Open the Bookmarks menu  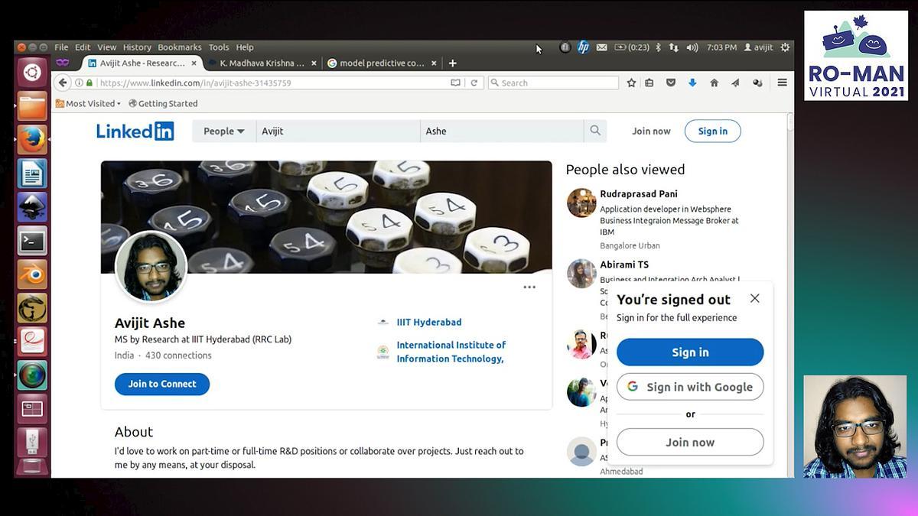pyautogui.click(x=179, y=47)
